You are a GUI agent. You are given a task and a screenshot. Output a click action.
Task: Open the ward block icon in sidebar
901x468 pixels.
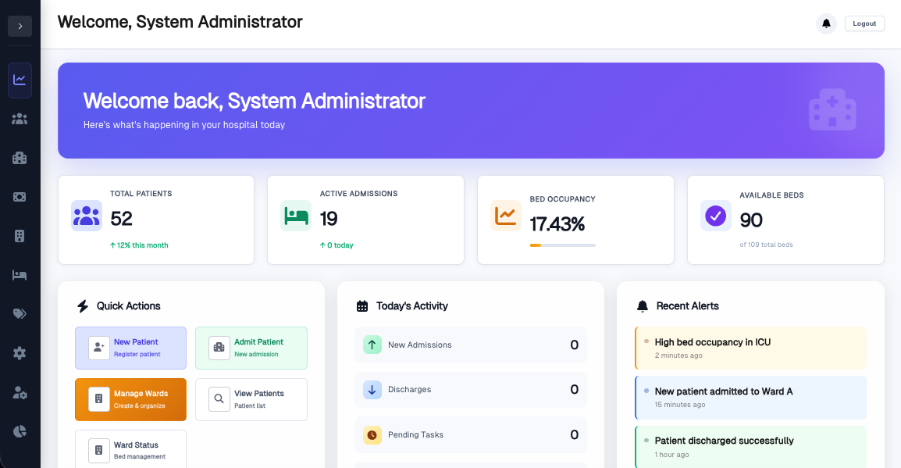click(20, 236)
